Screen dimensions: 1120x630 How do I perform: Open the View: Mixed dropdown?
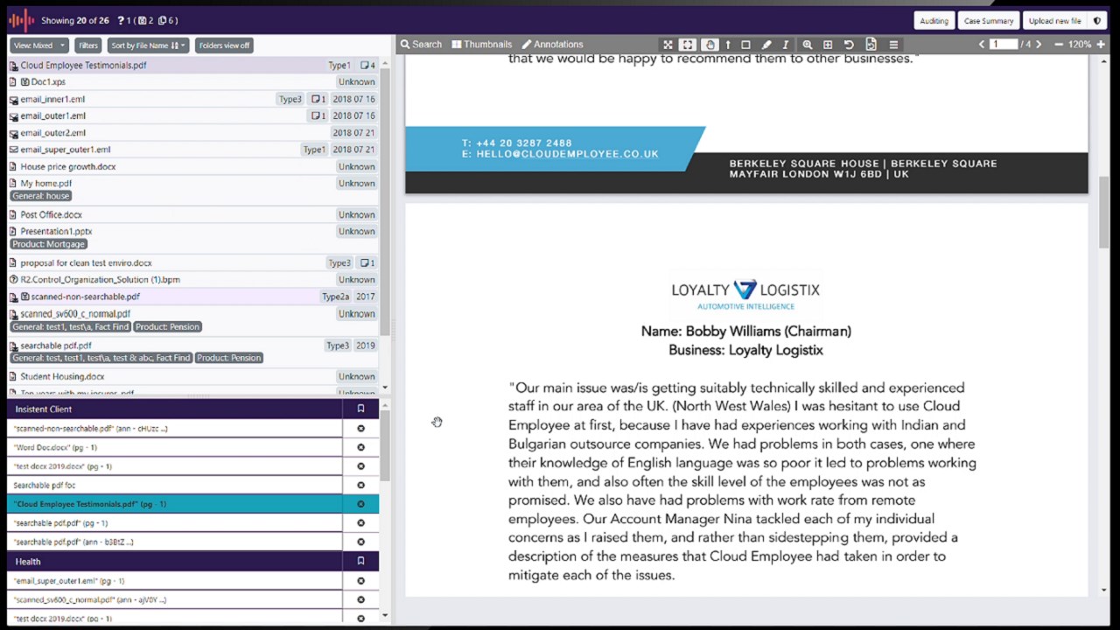(38, 45)
